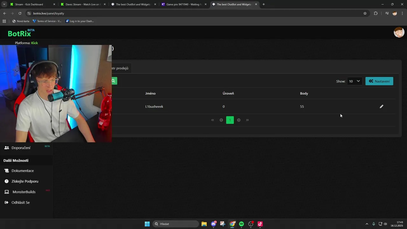407x229 pixels.
Task: Open Nová karta bookmark
Action: 21,21
